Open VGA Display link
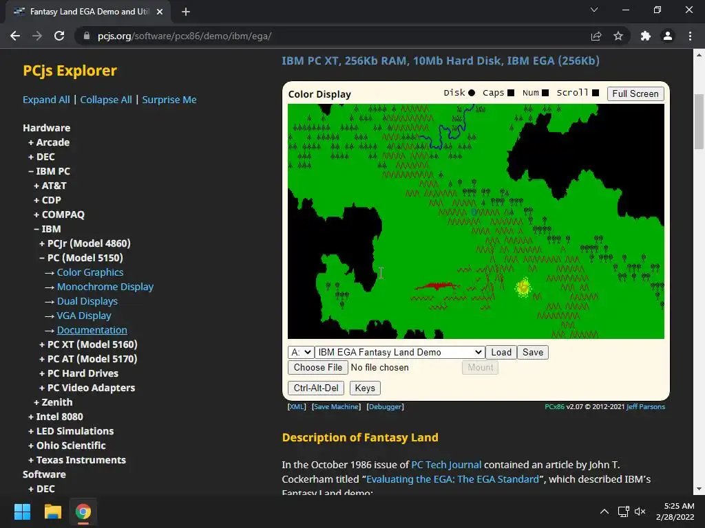The image size is (705, 528). (x=84, y=316)
